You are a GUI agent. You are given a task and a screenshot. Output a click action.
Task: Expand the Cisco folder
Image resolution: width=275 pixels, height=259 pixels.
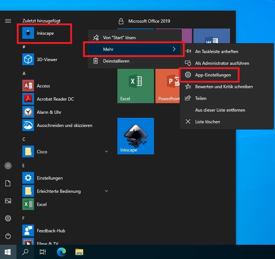coord(106,151)
